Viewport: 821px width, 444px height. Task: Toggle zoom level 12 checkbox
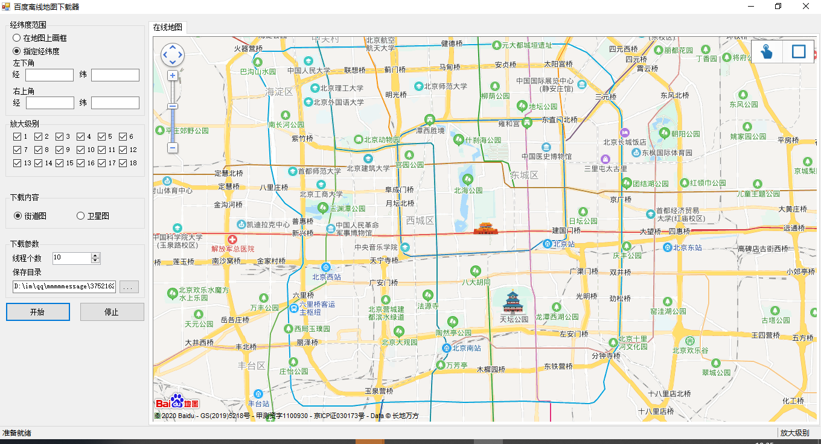[x=123, y=150]
